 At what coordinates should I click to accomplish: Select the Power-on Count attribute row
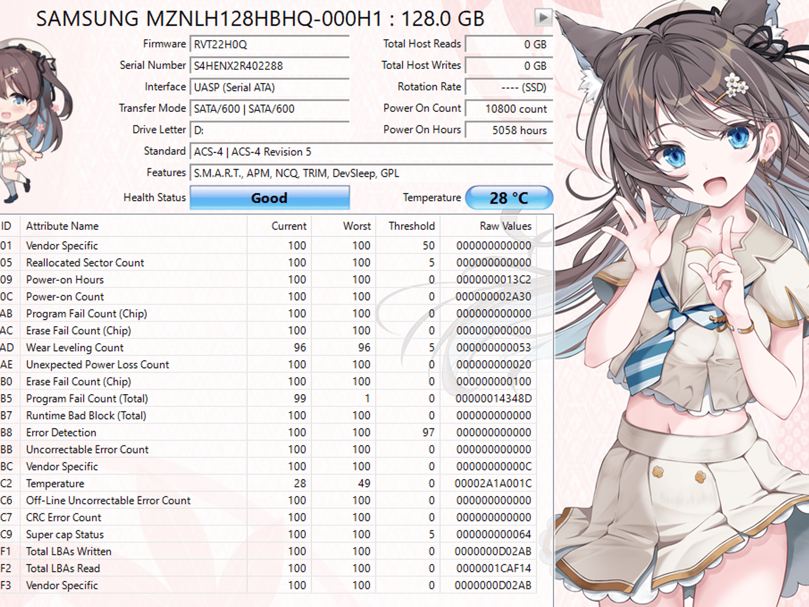pos(268,296)
